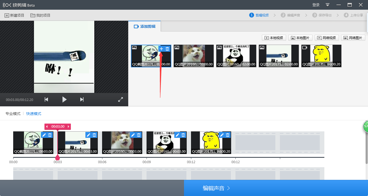This screenshot has width=368, height=196.
Task: Click the red playhead handle on the ruler
Action: [x=57, y=157]
